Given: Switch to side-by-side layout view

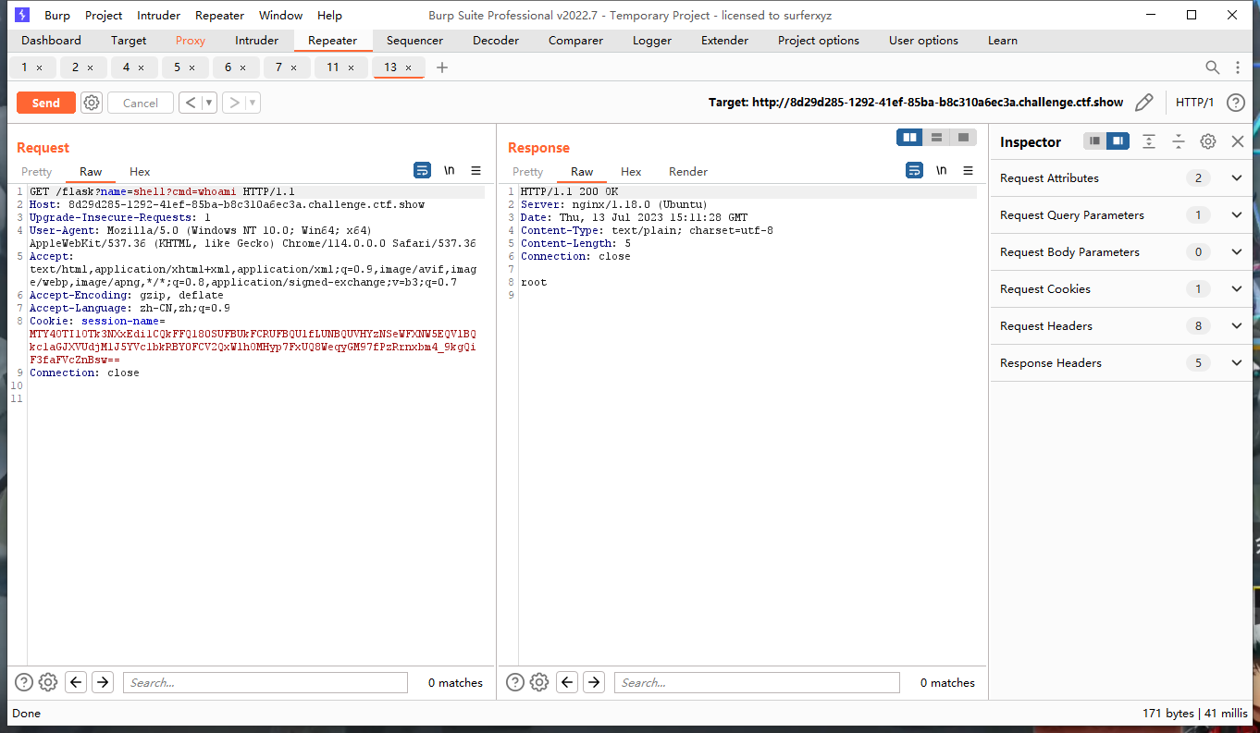Looking at the screenshot, I should tap(910, 137).
